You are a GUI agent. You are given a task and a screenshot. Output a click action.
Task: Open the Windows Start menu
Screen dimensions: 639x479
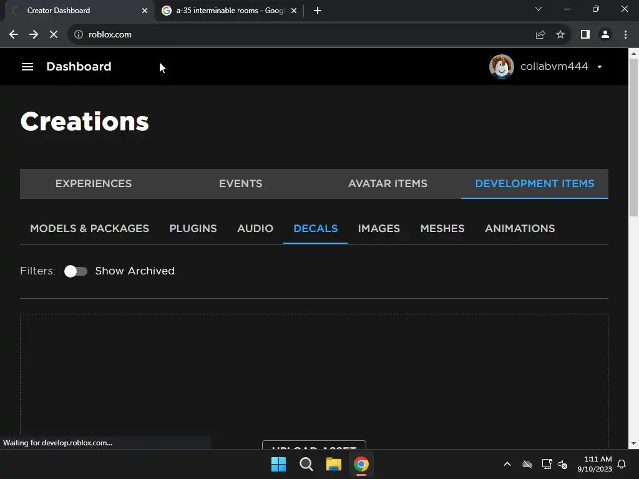[x=279, y=464]
